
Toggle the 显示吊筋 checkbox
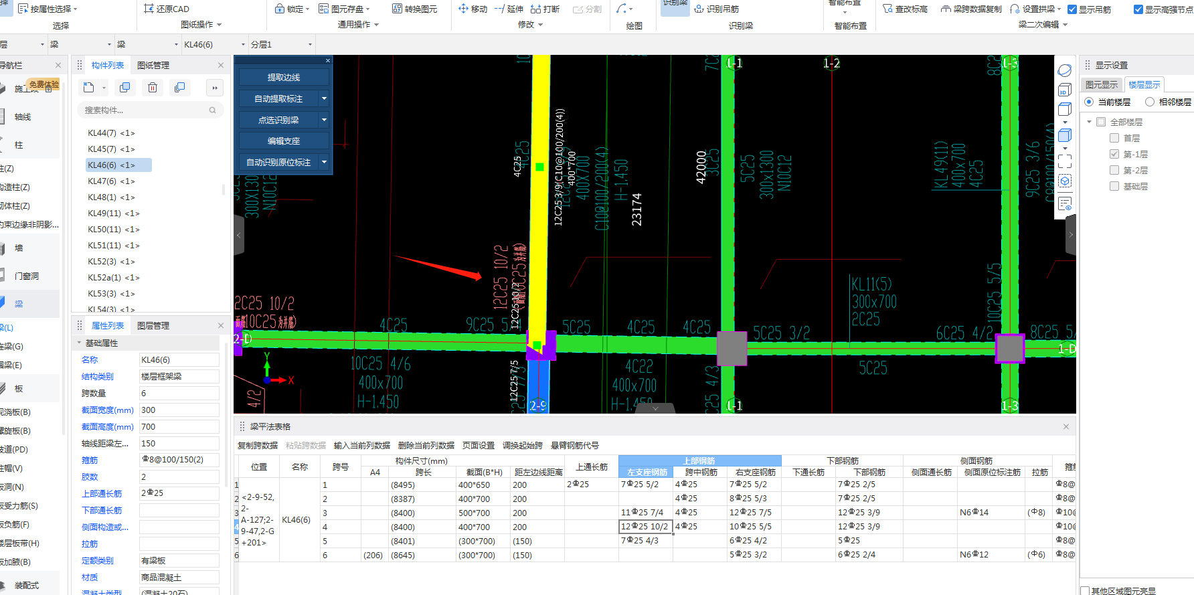pyautogui.click(x=1072, y=9)
